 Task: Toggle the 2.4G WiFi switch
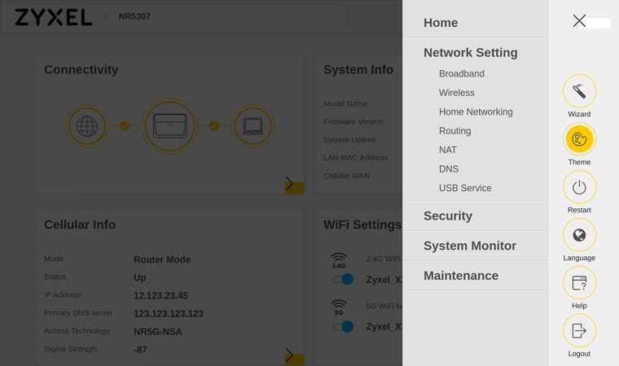343,279
